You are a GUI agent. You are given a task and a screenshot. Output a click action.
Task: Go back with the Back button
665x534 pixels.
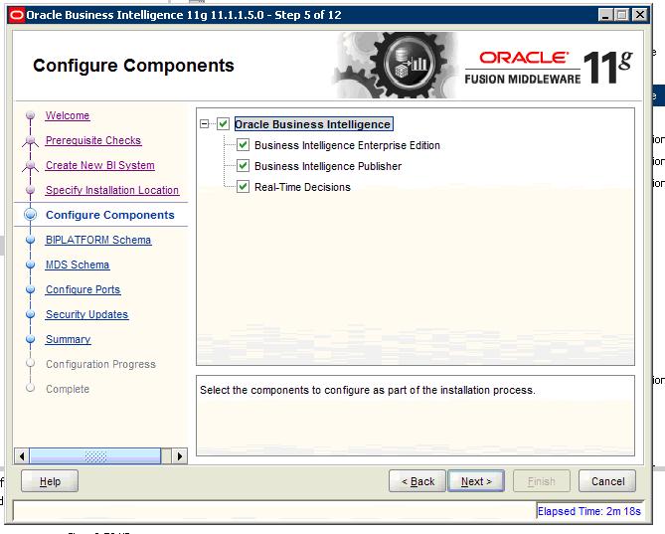(x=417, y=481)
